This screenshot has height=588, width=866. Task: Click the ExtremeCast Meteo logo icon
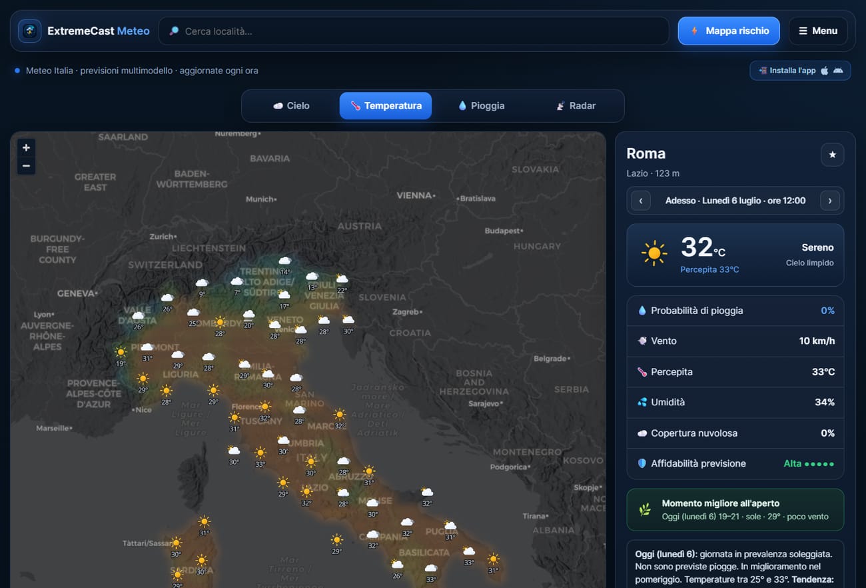[x=29, y=31]
